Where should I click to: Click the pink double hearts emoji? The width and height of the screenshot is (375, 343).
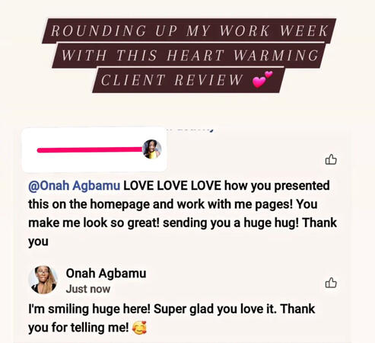(x=262, y=79)
